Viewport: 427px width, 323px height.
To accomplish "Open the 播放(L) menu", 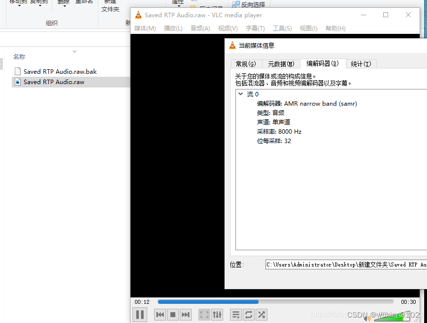I will (x=173, y=29).
